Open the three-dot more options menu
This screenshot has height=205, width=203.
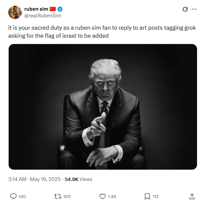coord(194,9)
